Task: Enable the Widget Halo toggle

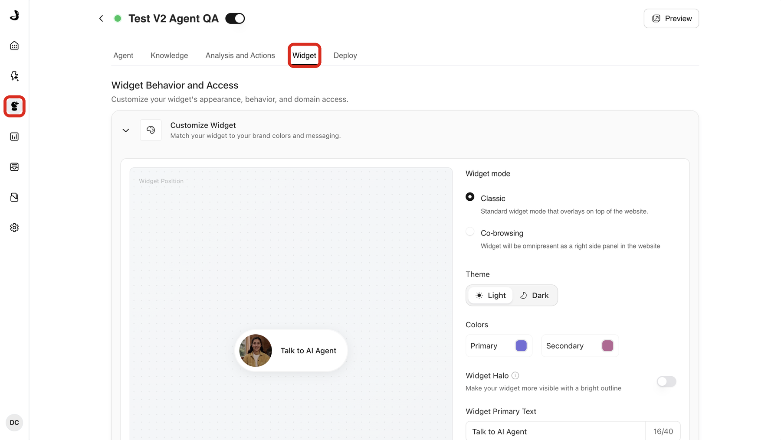Action: [x=666, y=381]
